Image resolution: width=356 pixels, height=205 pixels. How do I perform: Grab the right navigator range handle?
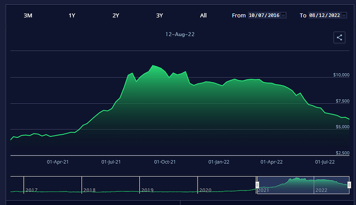click(349, 185)
